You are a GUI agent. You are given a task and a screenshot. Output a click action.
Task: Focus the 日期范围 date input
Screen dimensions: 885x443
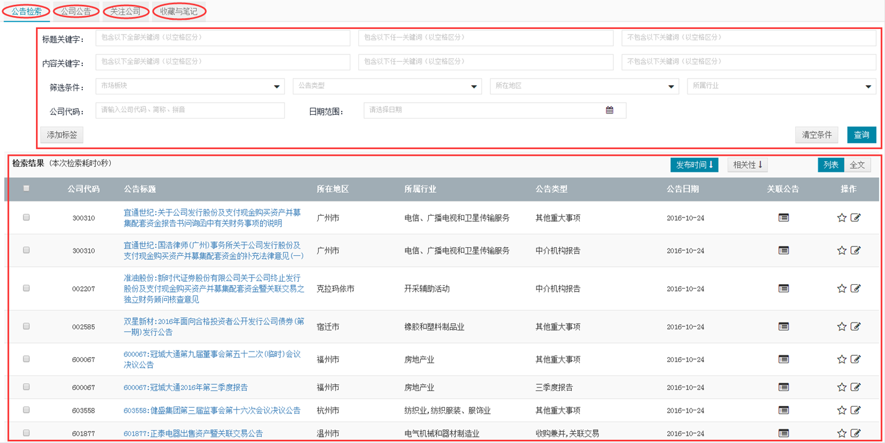point(495,110)
